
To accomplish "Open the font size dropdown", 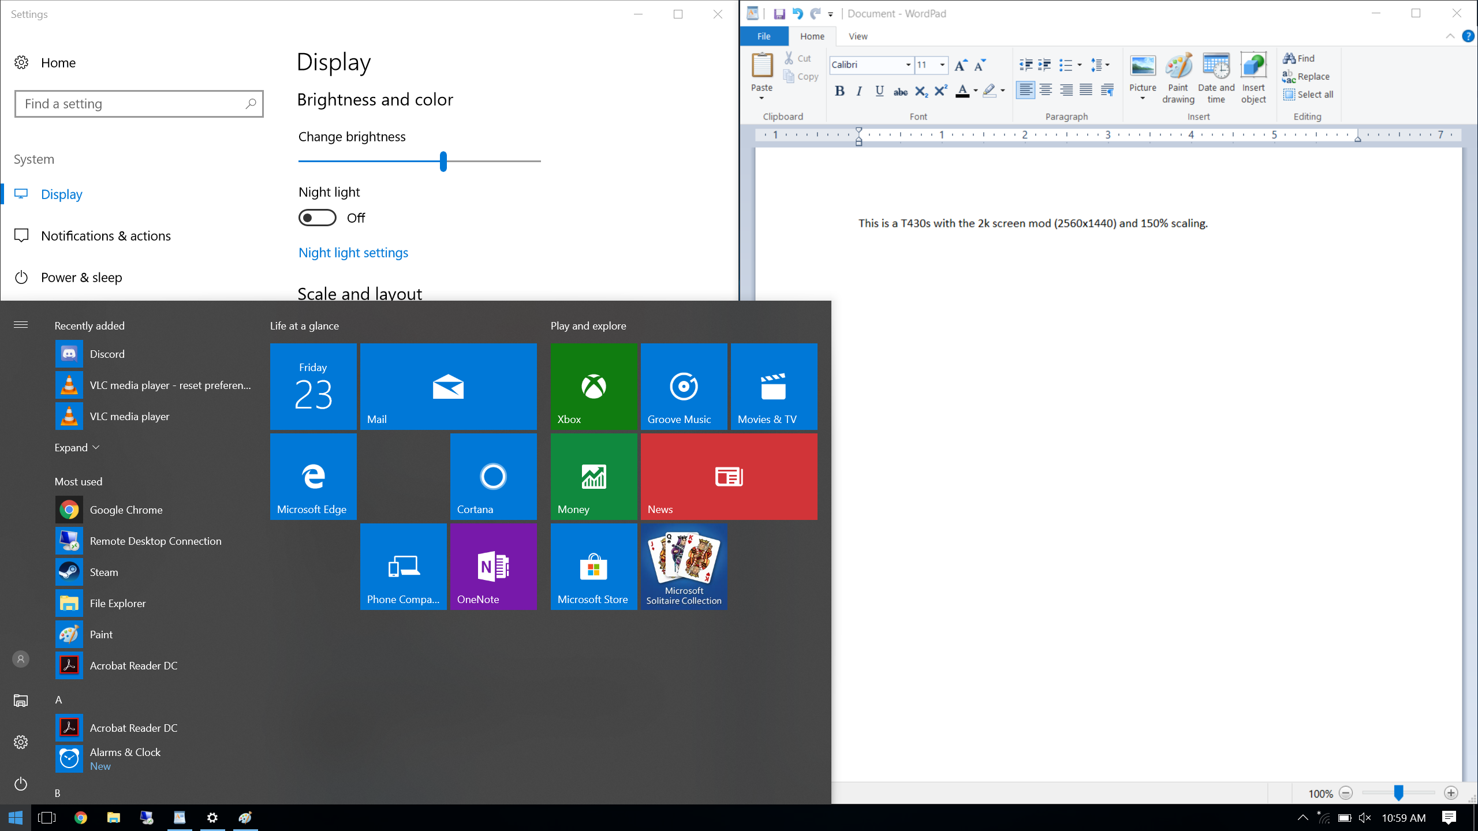I will tap(942, 65).
